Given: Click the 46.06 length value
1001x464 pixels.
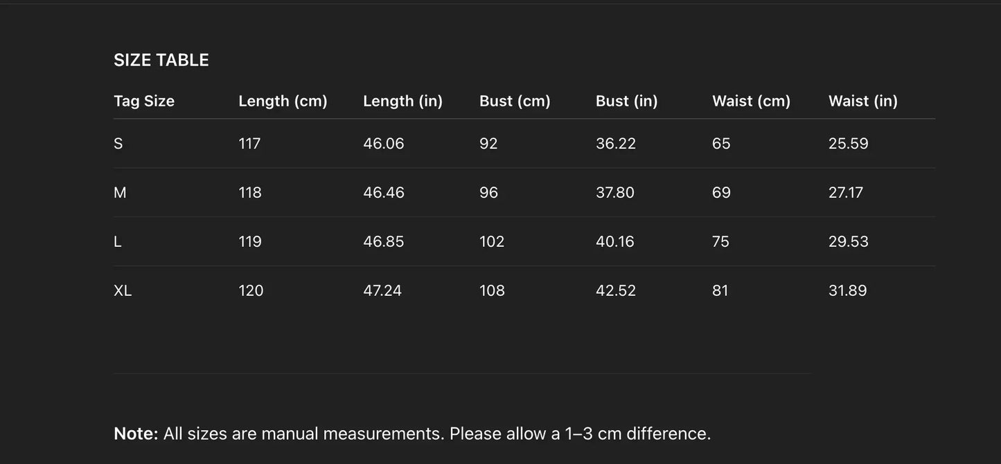Looking at the screenshot, I should point(383,144).
